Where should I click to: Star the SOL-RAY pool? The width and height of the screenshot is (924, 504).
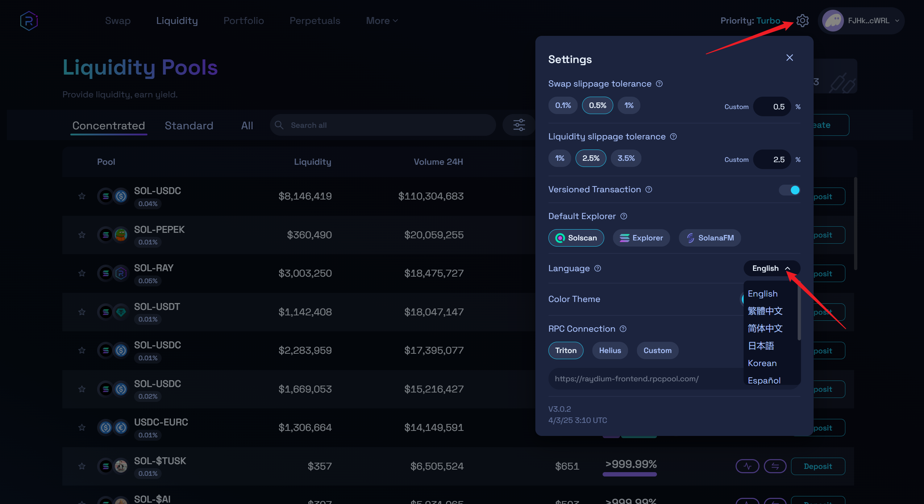[x=82, y=273]
